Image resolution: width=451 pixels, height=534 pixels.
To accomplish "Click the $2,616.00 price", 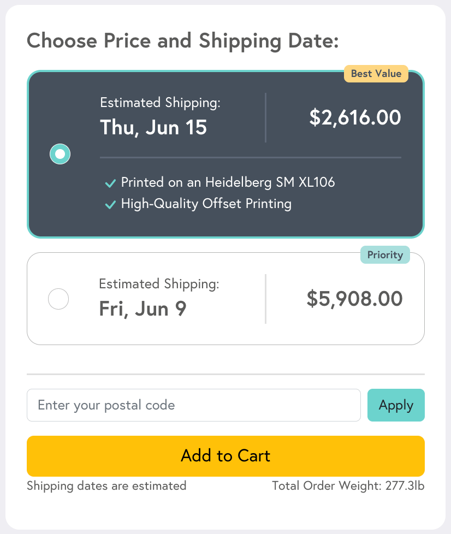I will [x=355, y=117].
